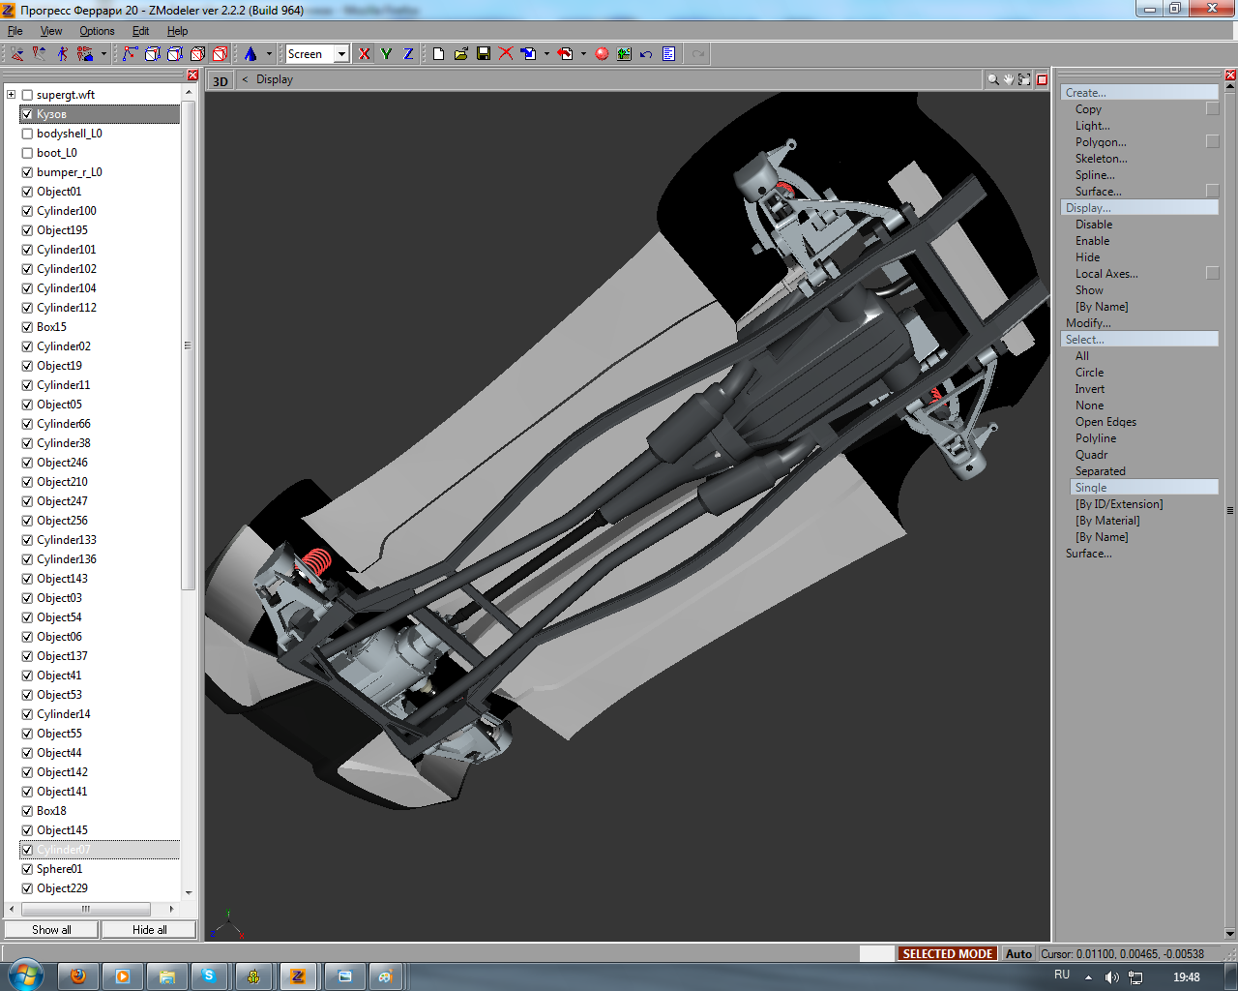Open the textures browser icon
Image resolution: width=1238 pixels, height=991 pixels.
pos(624,54)
